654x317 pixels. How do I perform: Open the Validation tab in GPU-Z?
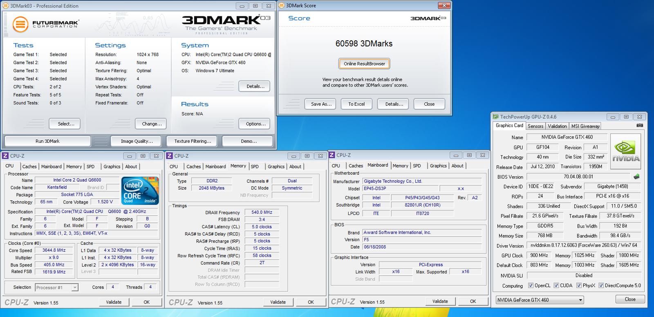pyautogui.click(x=557, y=126)
